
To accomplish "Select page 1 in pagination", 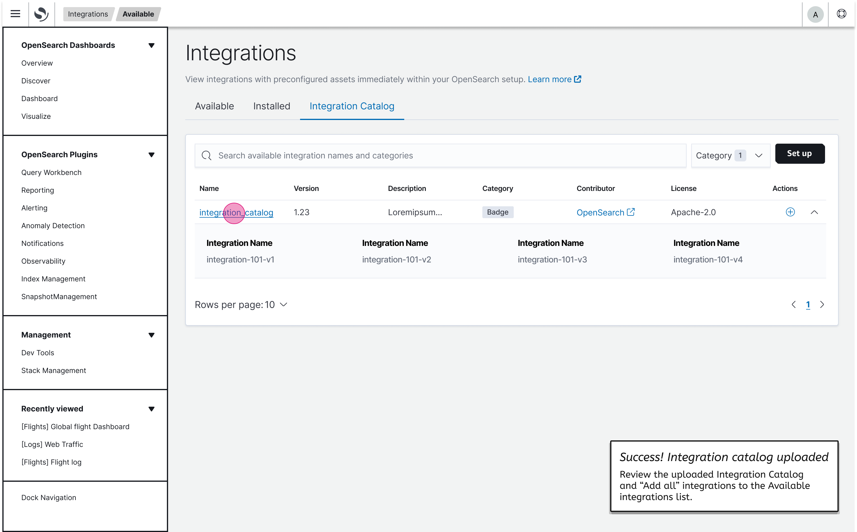I will (x=808, y=304).
